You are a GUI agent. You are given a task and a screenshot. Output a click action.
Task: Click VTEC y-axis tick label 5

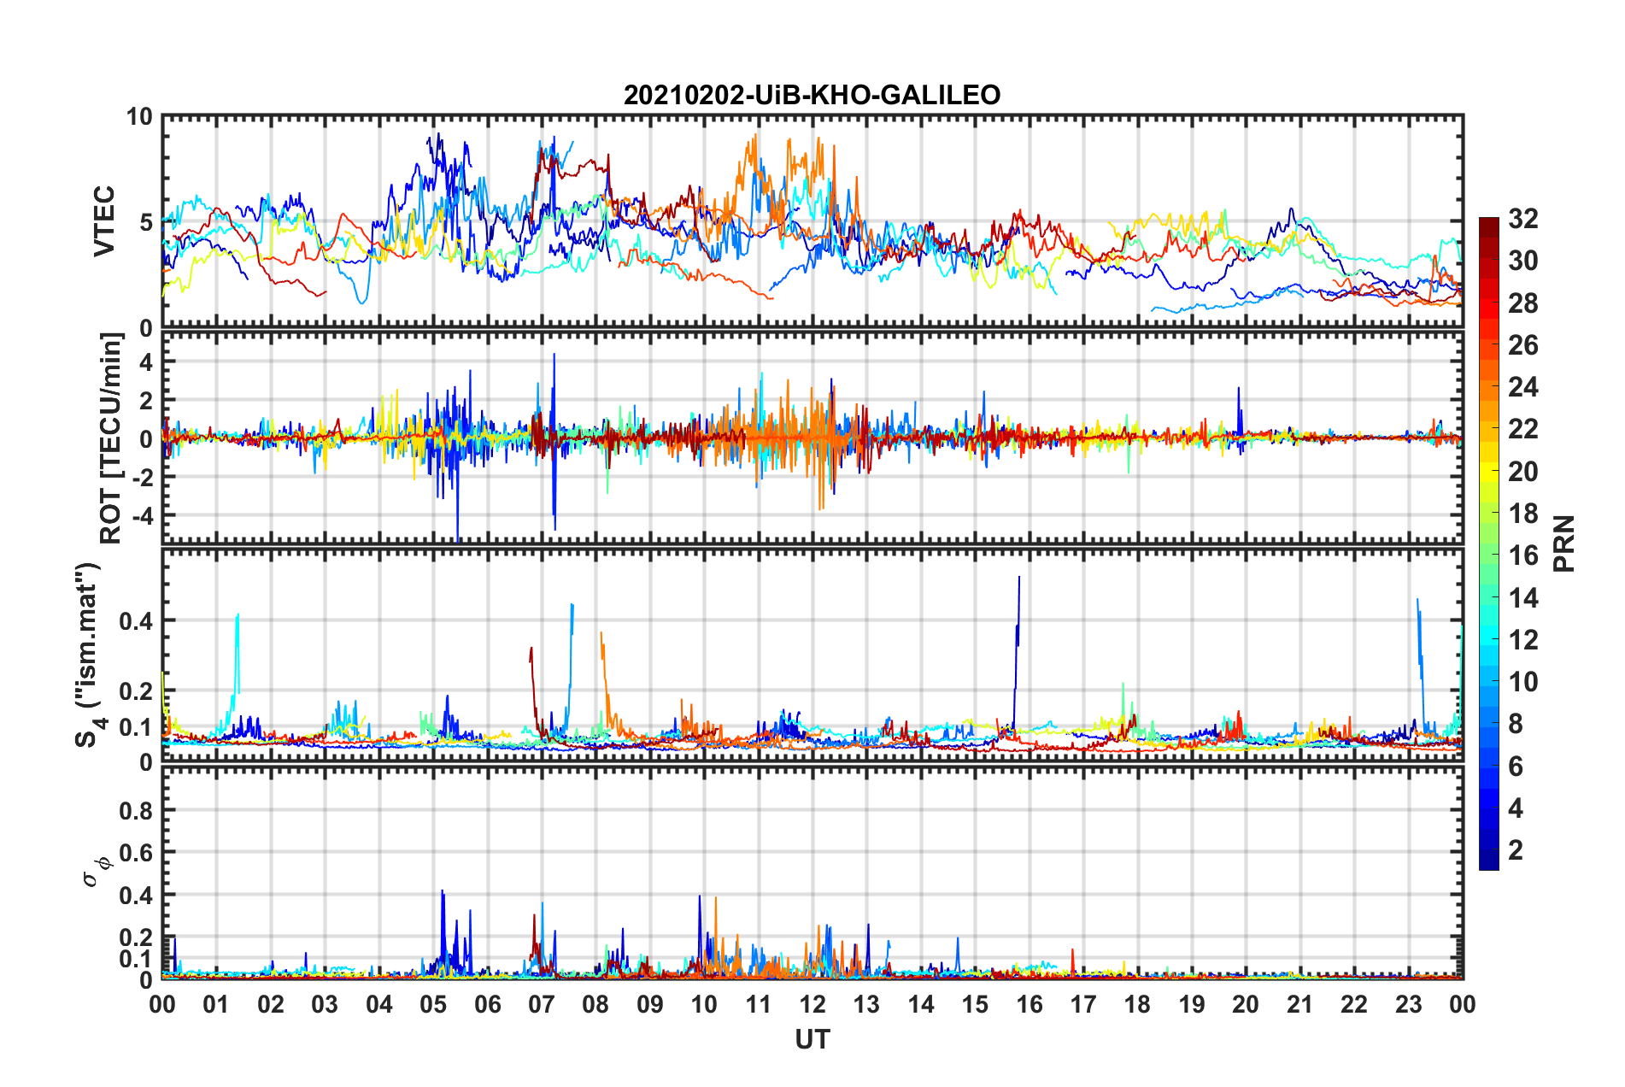coord(146,222)
